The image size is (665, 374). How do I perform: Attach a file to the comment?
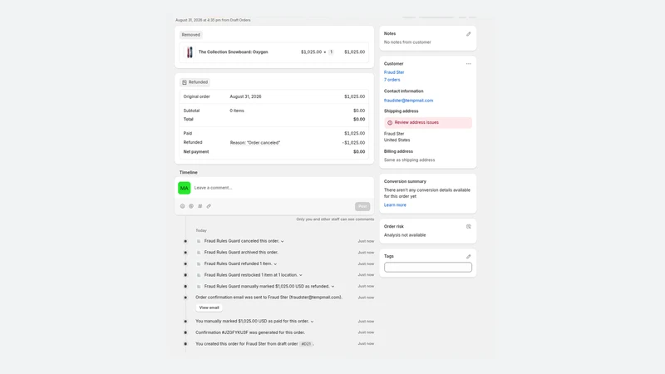click(209, 206)
